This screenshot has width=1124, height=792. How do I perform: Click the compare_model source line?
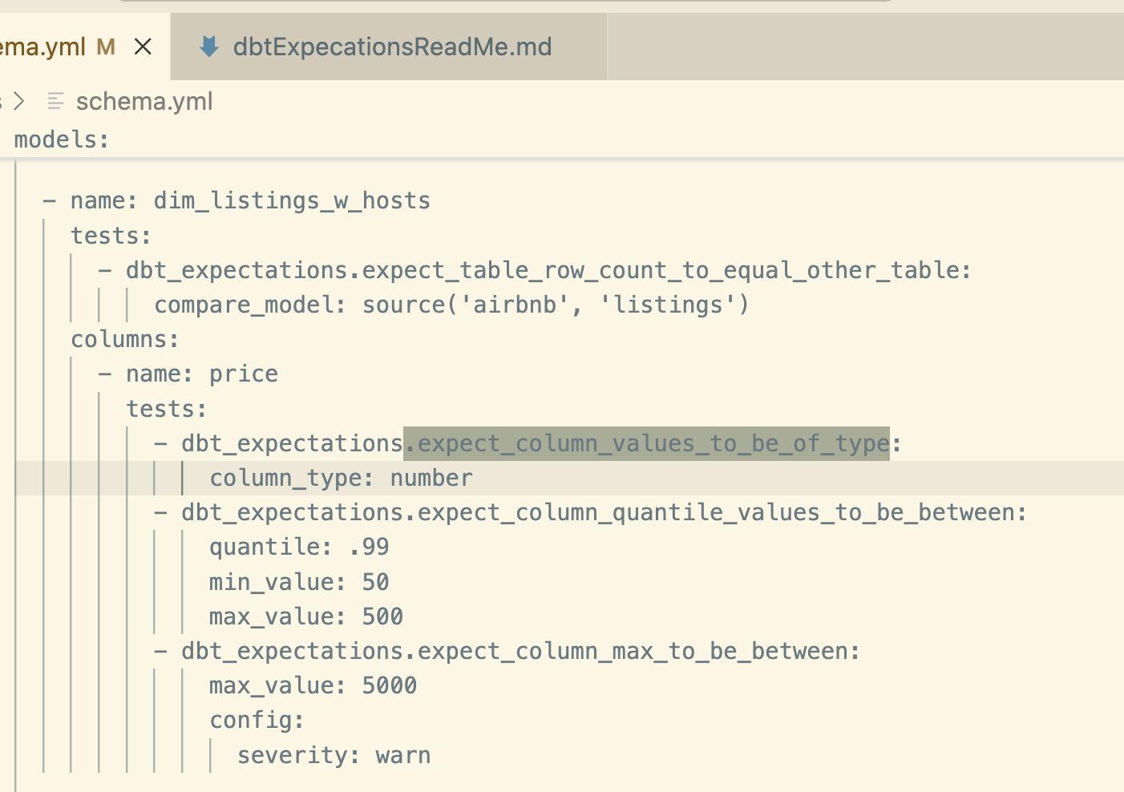pyautogui.click(x=451, y=305)
